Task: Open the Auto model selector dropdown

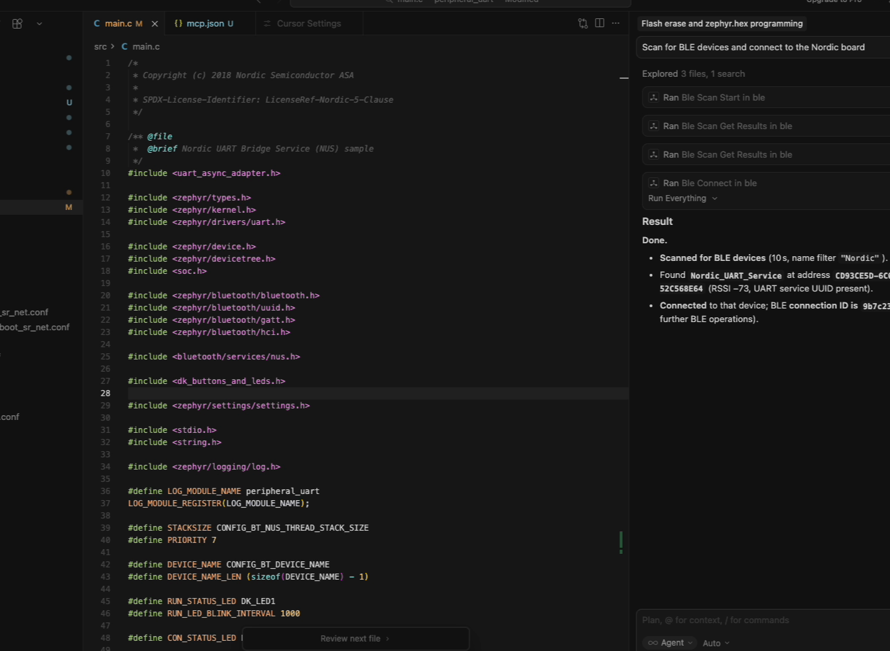Action: pyautogui.click(x=716, y=643)
